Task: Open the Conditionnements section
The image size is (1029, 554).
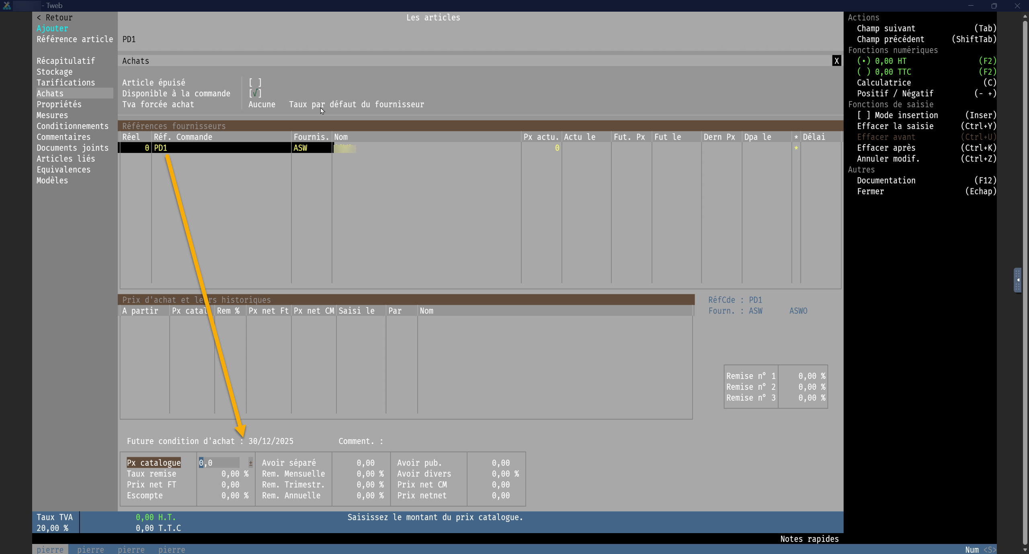Action: pos(73,126)
